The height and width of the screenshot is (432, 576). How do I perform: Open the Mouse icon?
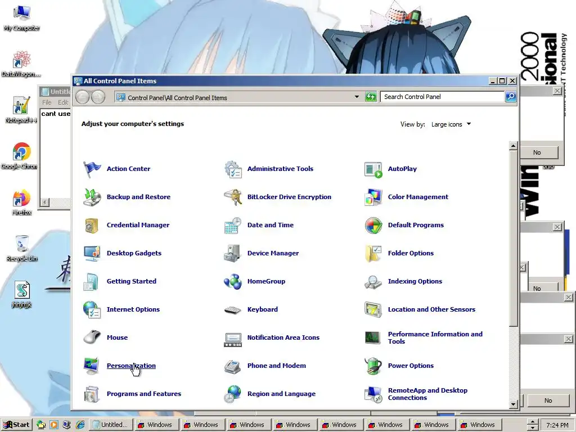92,337
